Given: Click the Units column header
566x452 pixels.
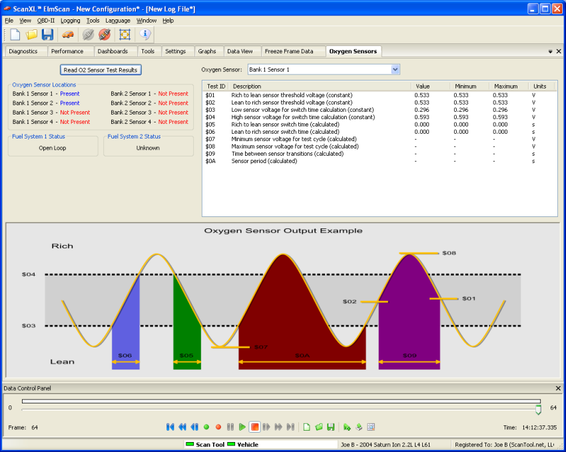Looking at the screenshot, I should point(541,87).
